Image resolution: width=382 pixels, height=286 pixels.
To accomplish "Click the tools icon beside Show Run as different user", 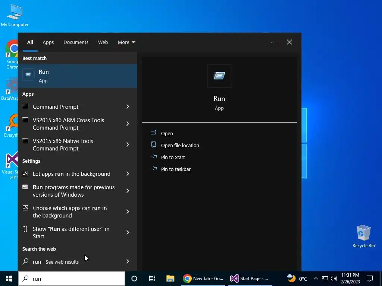I will pos(25,229).
